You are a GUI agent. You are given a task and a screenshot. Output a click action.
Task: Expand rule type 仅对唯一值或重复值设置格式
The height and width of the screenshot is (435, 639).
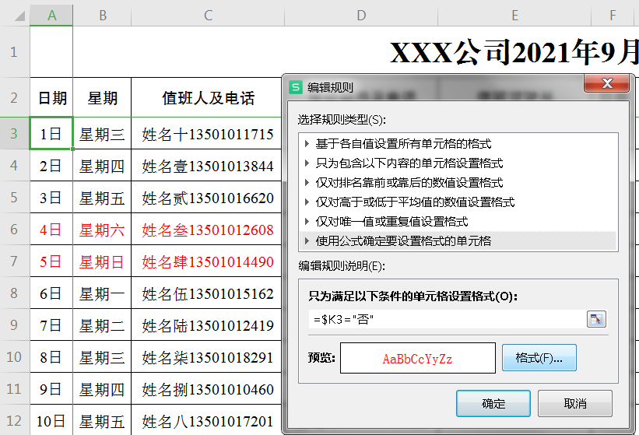tap(307, 221)
